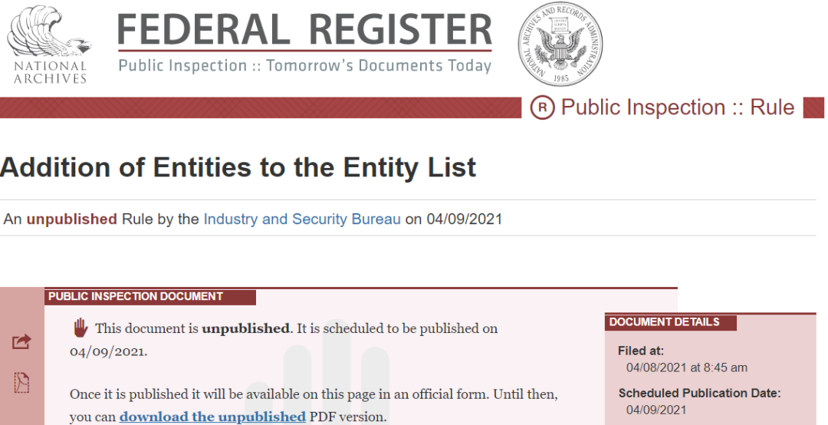This screenshot has width=828, height=425.
Task: Click the Addition of Entities title heading
Action: coord(238,167)
